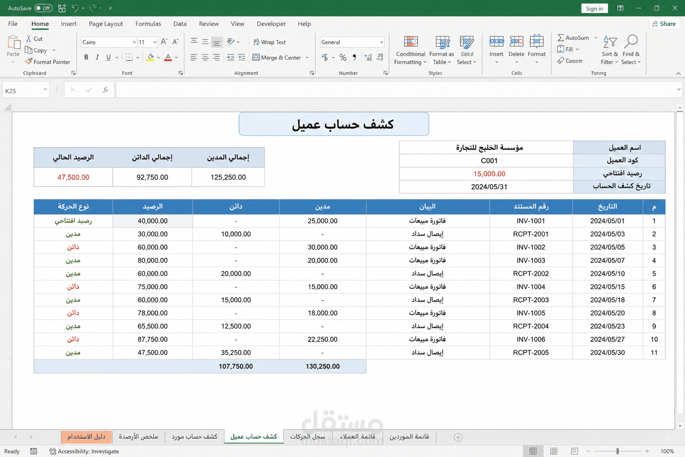Apply the red font color swatch
The width and height of the screenshot is (685, 457).
[x=168, y=57]
